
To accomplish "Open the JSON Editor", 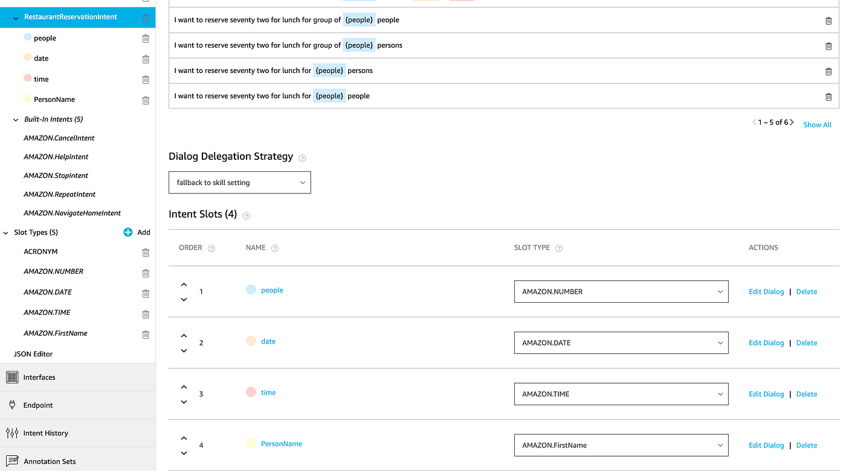I will [33, 353].
